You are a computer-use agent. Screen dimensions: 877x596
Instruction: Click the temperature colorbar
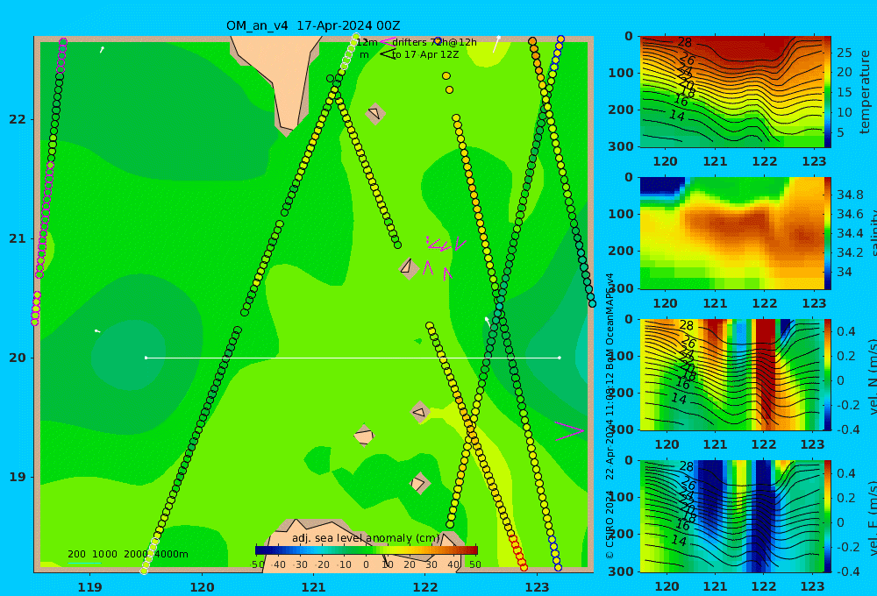(827, 92)
